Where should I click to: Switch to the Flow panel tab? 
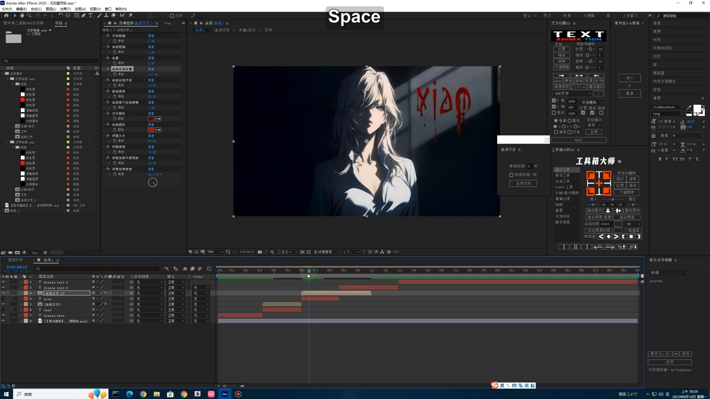168,23
